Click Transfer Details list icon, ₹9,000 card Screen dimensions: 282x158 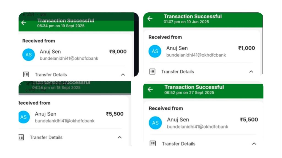point(26,74)
